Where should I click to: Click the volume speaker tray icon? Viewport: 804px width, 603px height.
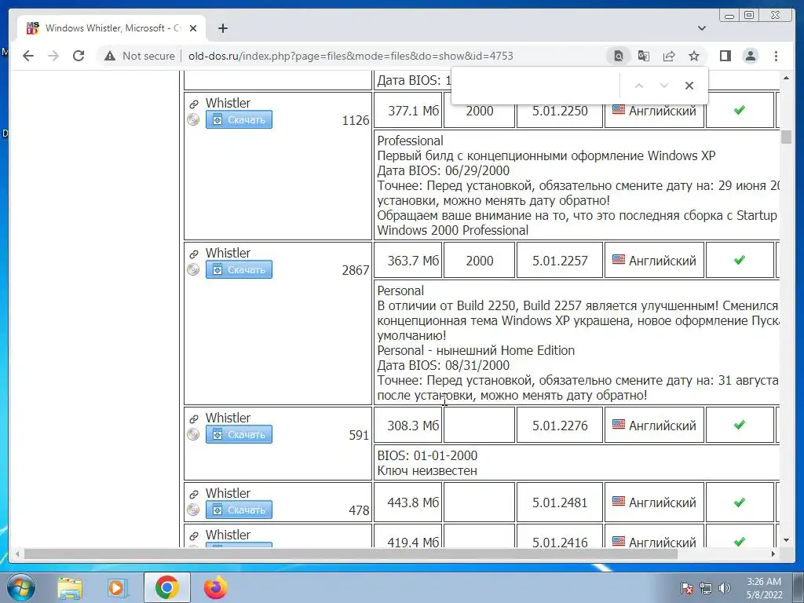click(724, 588)
